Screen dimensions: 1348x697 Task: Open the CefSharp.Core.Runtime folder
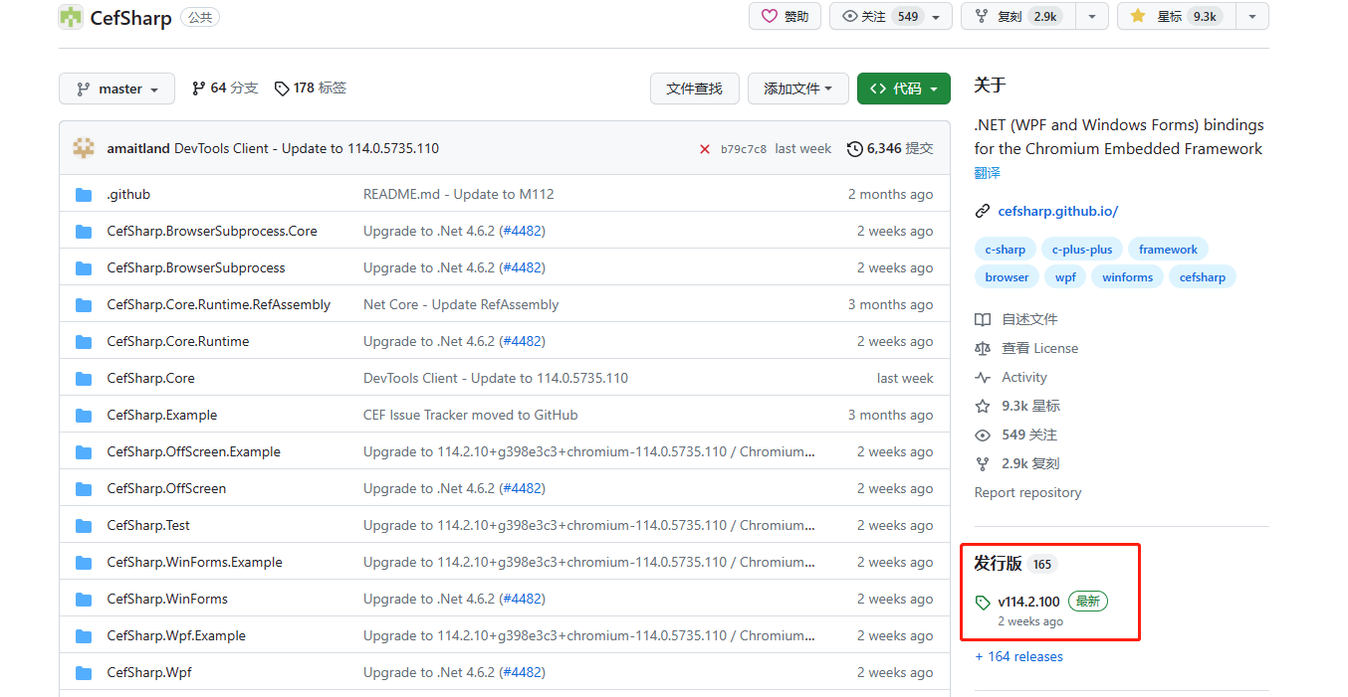pos(178,342)
